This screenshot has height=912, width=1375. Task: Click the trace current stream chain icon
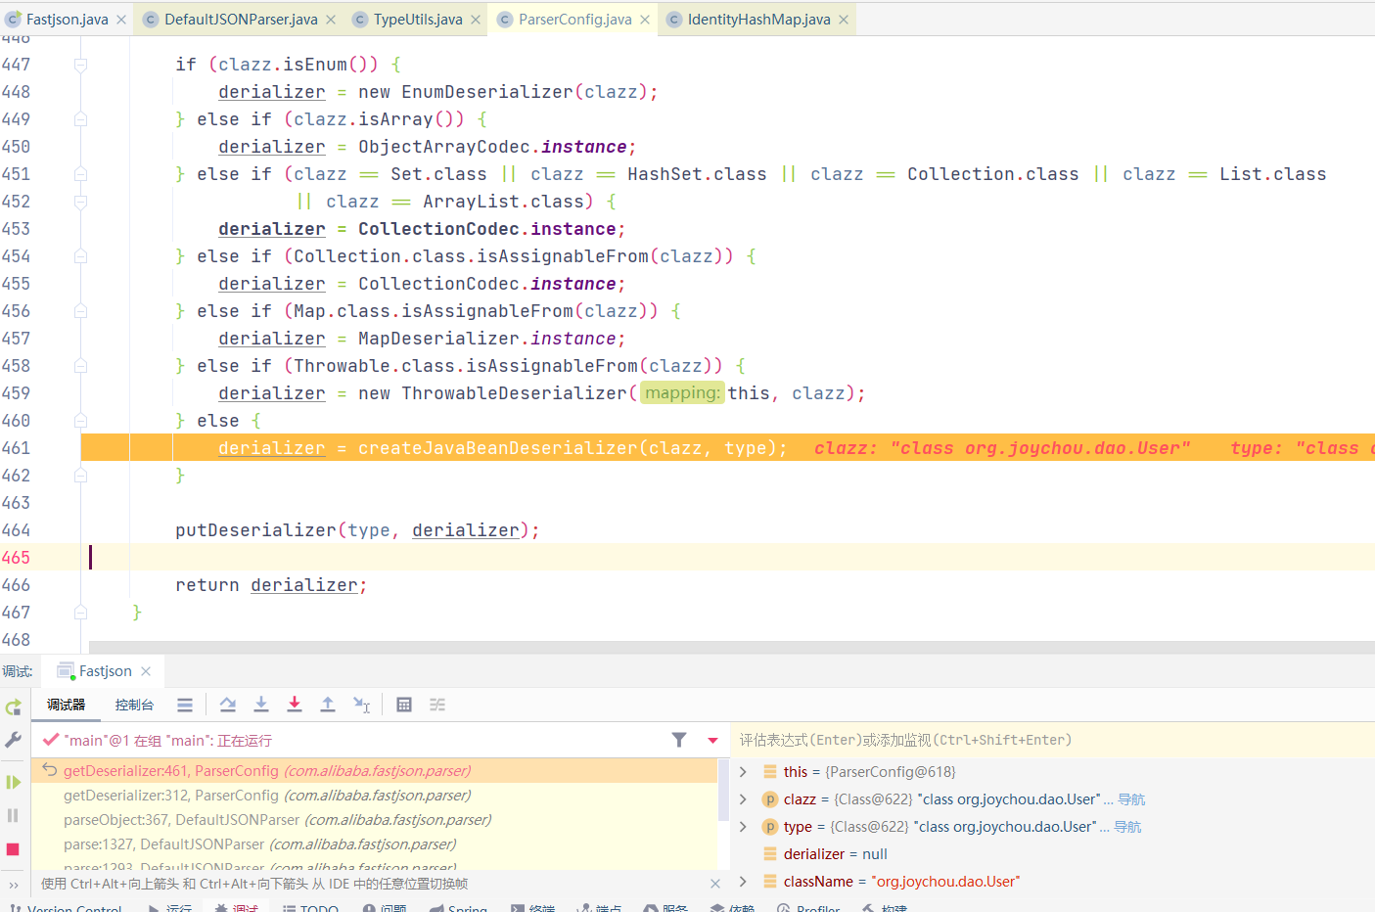[x=437, y=705]
